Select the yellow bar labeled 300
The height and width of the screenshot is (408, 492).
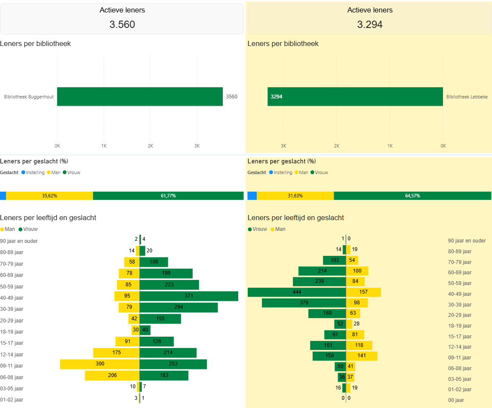[100, 364]
